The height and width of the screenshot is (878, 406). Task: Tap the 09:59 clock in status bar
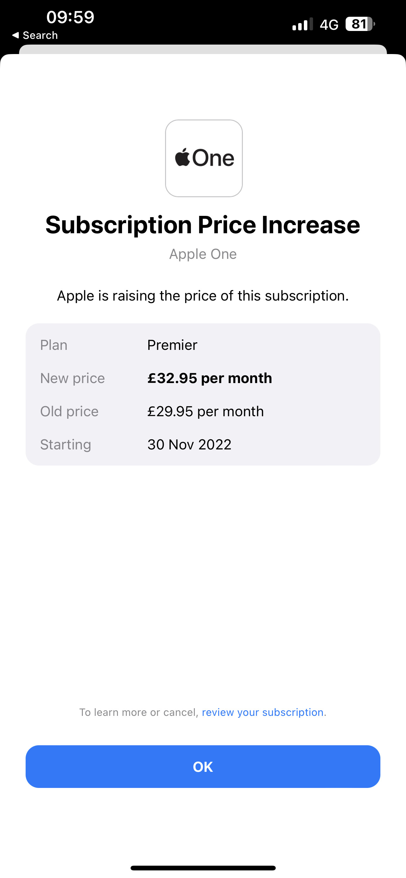(x=70, y=17)
